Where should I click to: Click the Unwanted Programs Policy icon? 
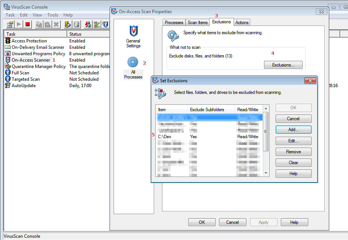point(8,54)
